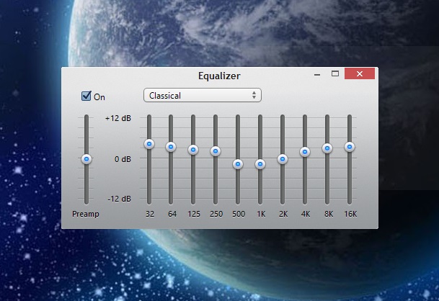The width and height of the screenshot is (439, 301).
Task: Click the Preamp slider knob
Action: (87, 158)
